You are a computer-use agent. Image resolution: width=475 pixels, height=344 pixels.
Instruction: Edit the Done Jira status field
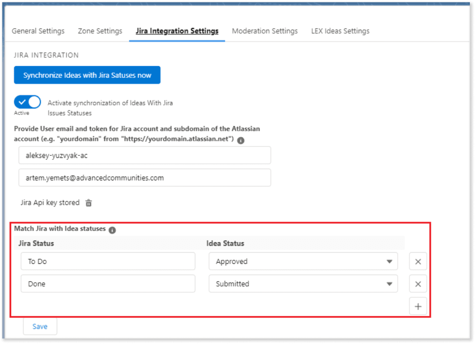coord(108,284)
